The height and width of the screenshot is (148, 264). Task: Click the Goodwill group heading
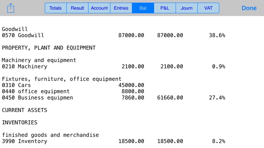[x=15, y=29]
